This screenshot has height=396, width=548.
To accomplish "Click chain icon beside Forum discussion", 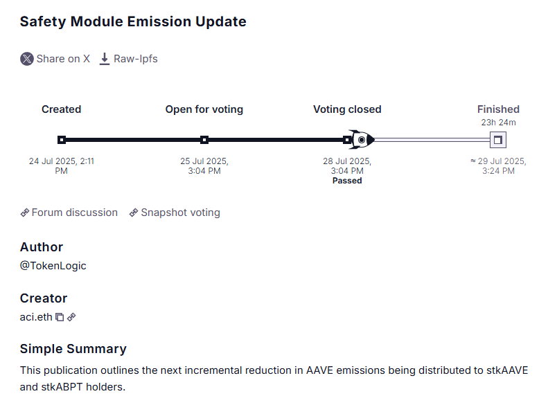I will click(25, 213).
